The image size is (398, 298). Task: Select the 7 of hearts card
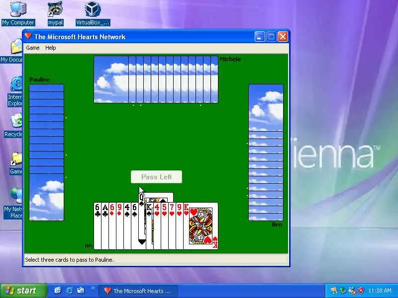[172, 226]
